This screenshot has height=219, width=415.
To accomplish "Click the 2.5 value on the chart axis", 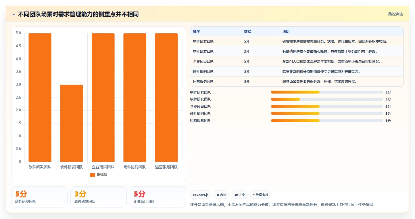I will (x=18, y=98).
